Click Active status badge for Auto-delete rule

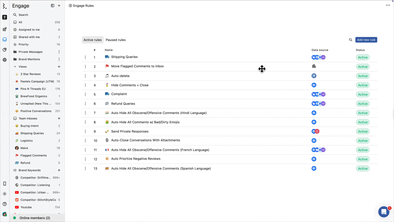(x=363, y=76)
